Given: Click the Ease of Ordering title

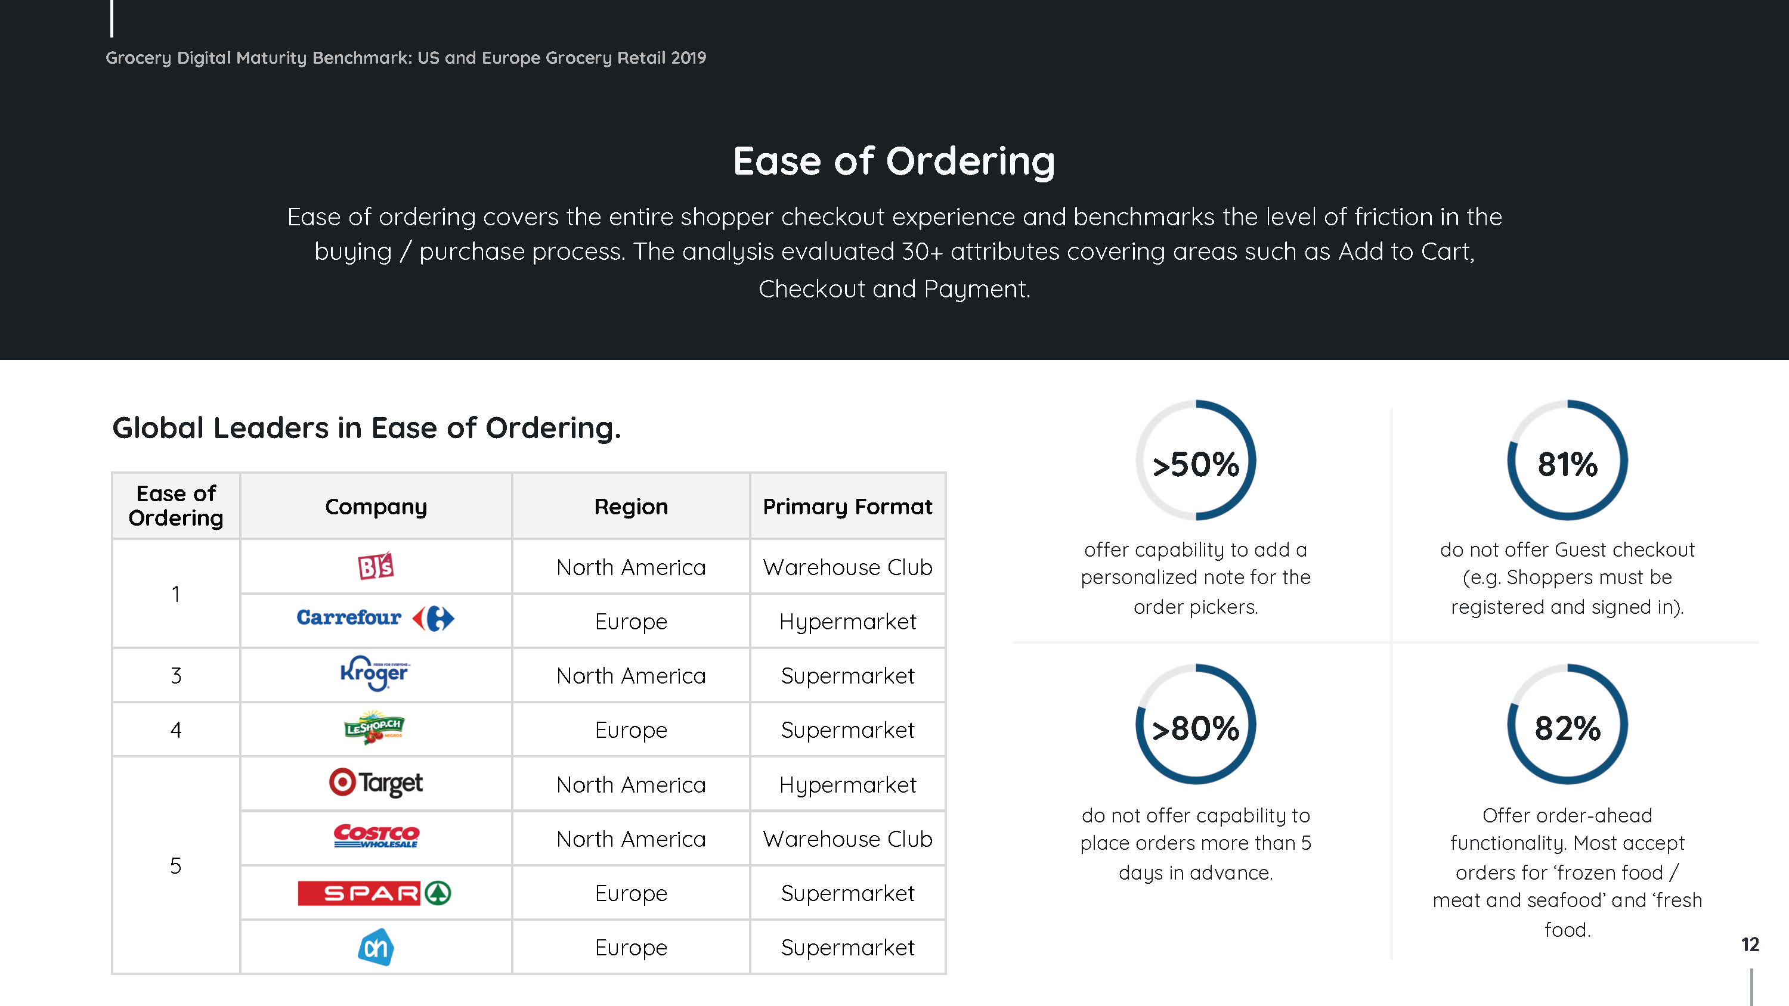Looking at the screenshot, I should point(895,162).
